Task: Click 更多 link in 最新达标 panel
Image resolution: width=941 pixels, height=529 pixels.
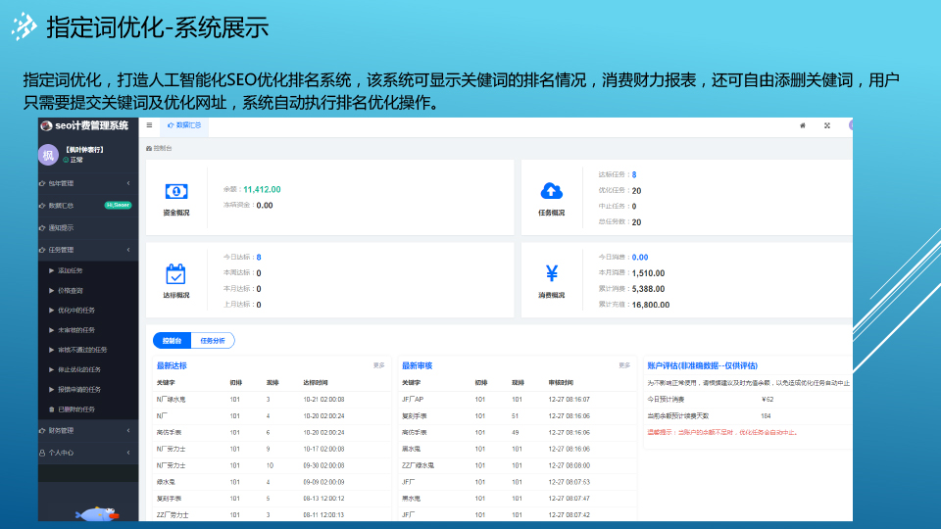Action: point(378,365)
